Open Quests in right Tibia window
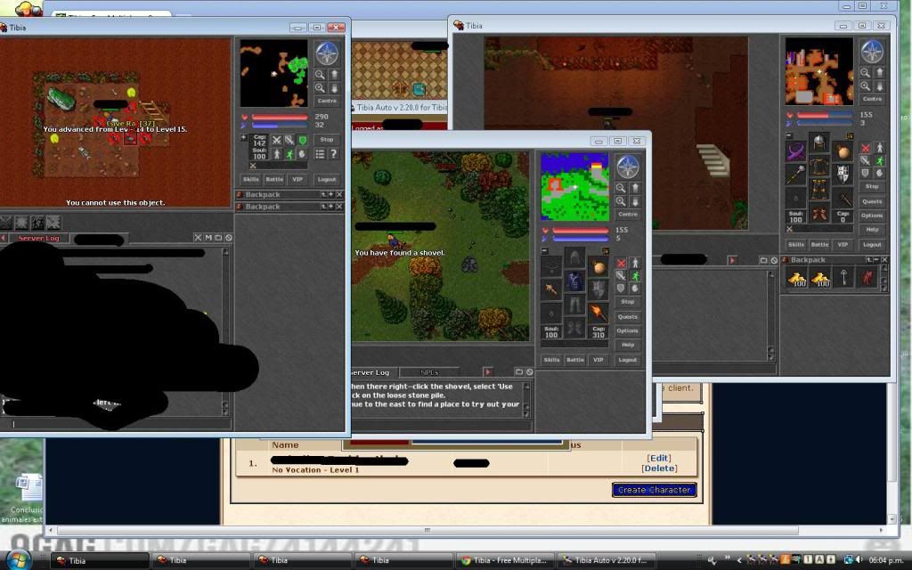The height and width of the screenshot is (570, 912). tap(873, 201)
